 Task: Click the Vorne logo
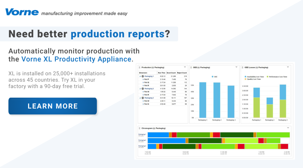22,12
